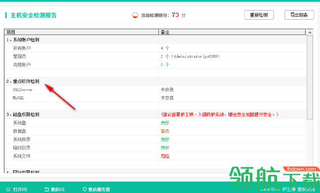320x193 pixels.
Task: Select the 数据盘 row
Action: (155, 131)
